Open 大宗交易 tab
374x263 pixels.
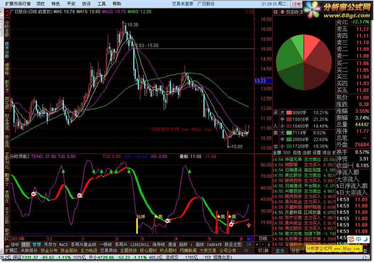pyautogui.click(x=208, y=250)
